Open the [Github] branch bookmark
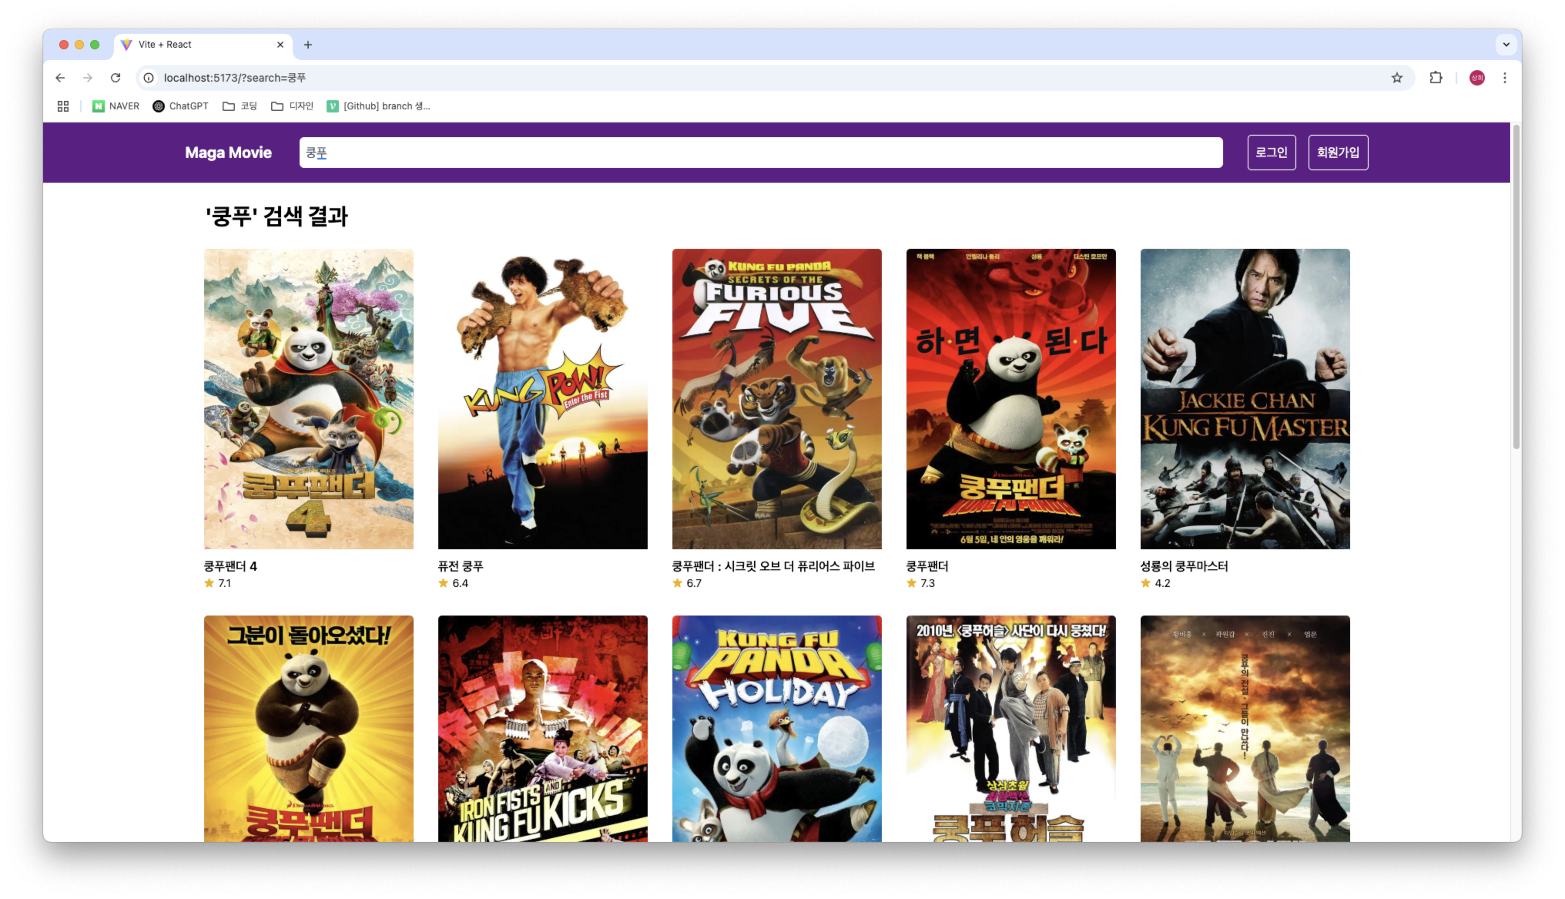 (378, 106)
